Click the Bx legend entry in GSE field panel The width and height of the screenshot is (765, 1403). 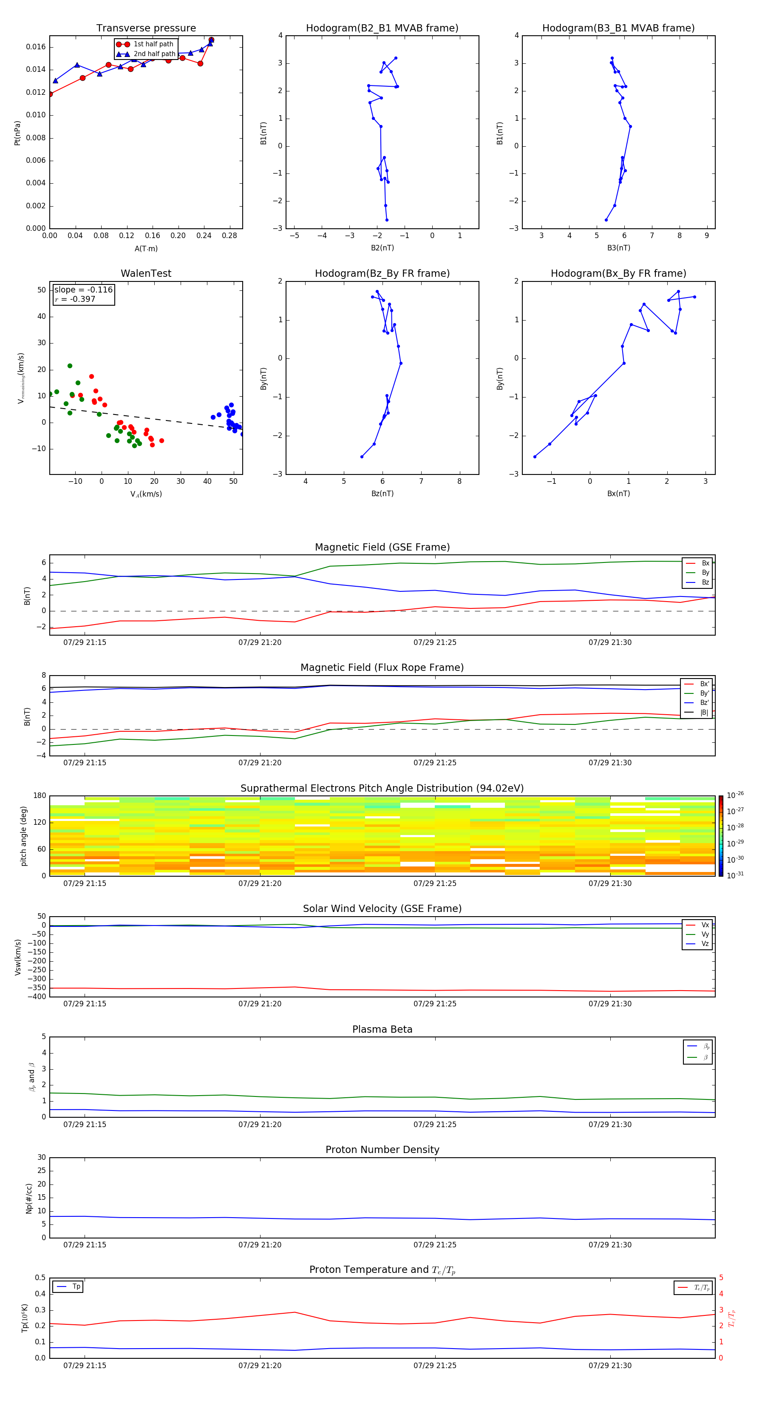(698, 563)
